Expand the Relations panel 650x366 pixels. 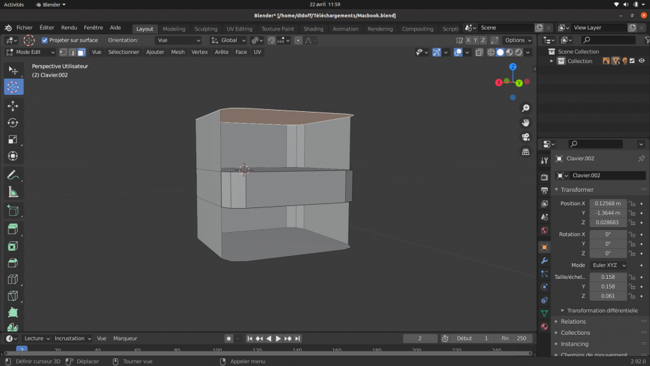[573, 321]
